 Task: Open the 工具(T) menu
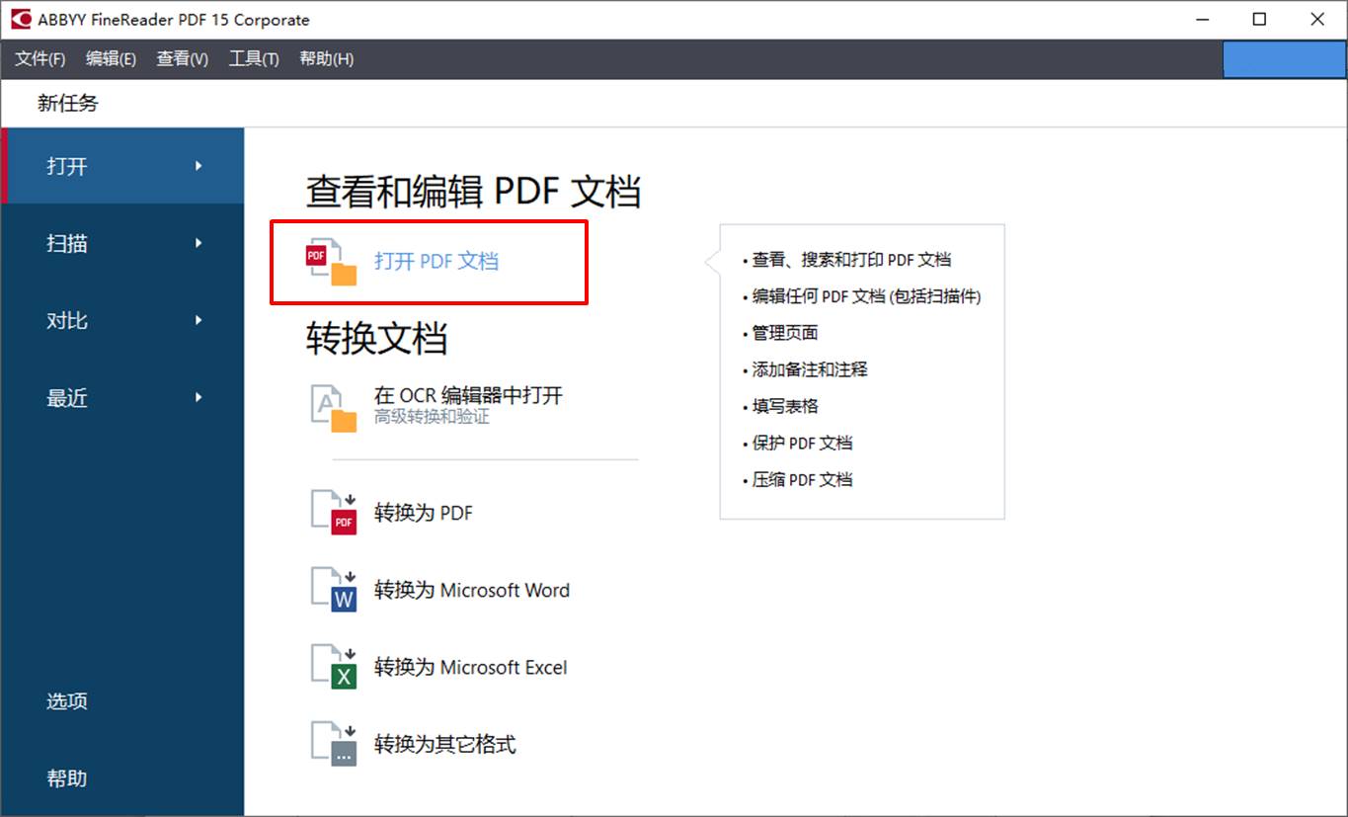tap(255, 59)
